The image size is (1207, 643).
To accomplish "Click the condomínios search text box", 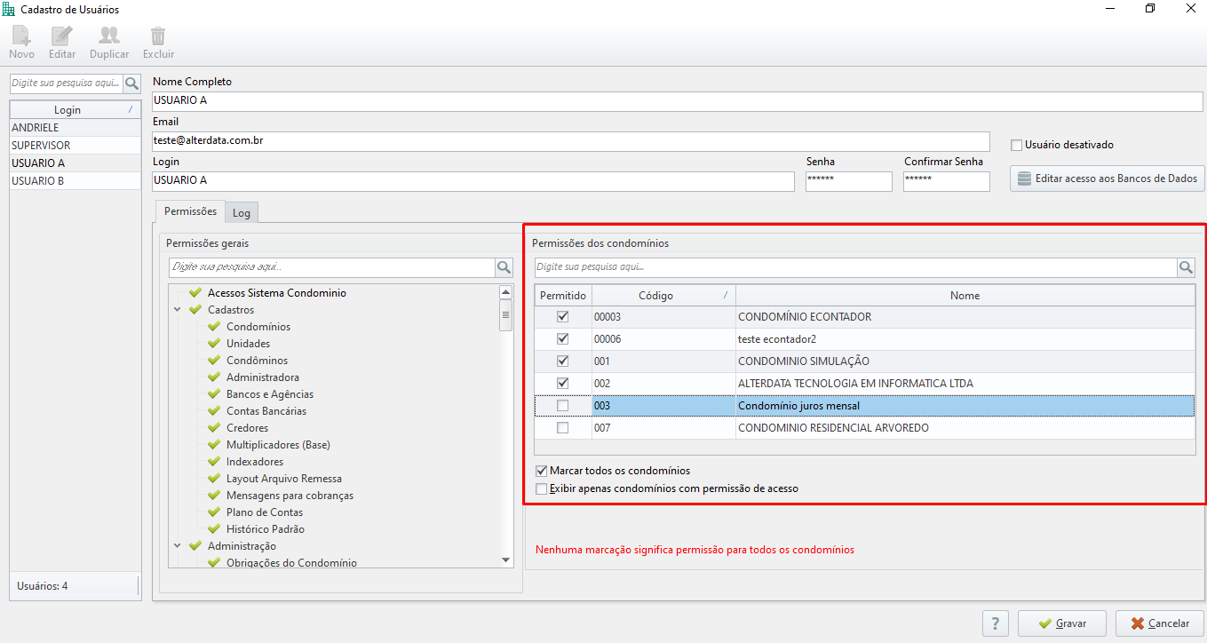I will click(856, 267).
